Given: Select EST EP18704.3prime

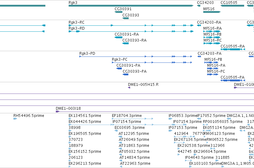Looking at the screenshot, I should pyautogui.click(x=133, y=119).
